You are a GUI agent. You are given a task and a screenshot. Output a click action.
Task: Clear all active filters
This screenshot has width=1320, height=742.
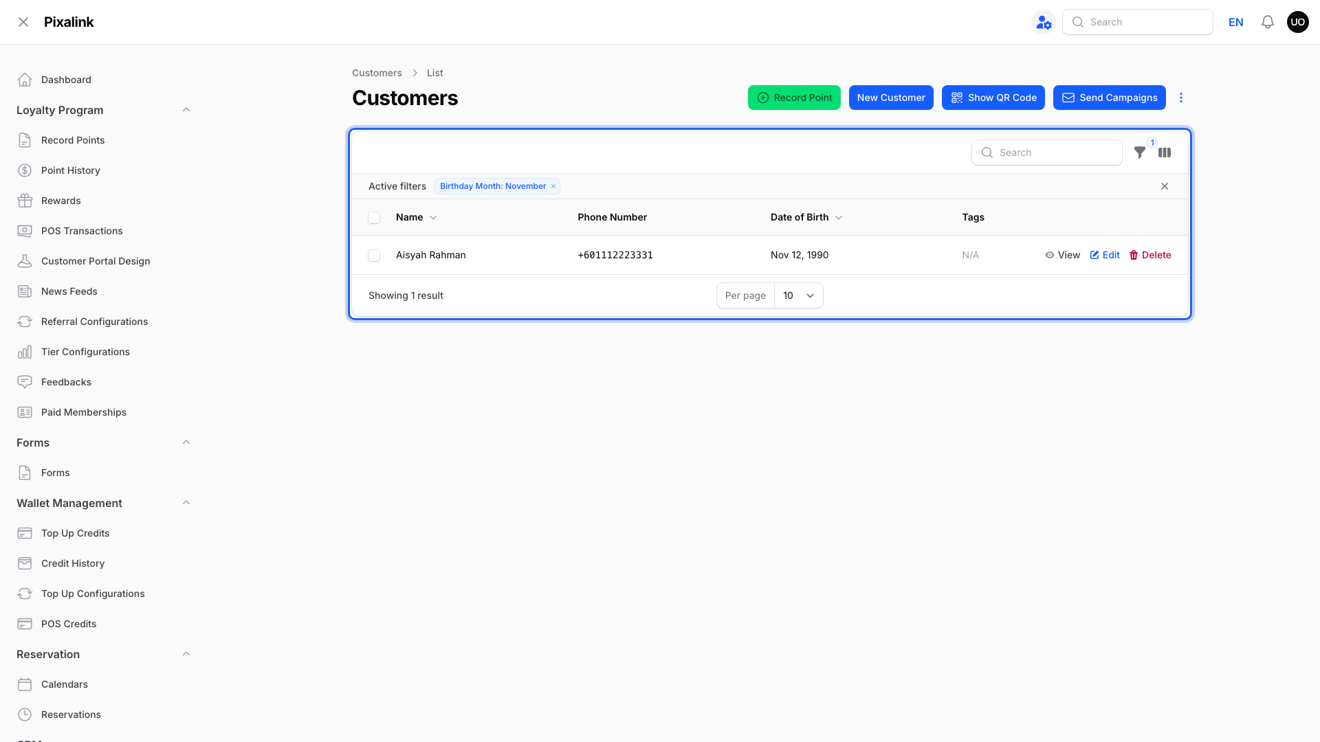tap(1165, 186)
